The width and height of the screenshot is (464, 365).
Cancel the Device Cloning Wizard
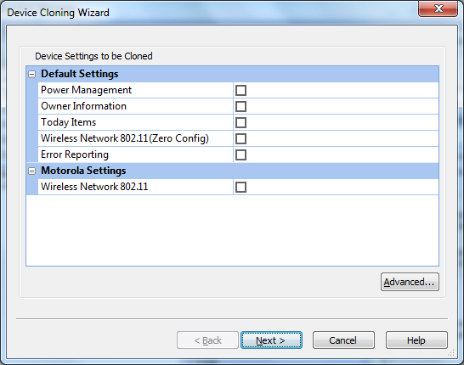tap(343, 340)
